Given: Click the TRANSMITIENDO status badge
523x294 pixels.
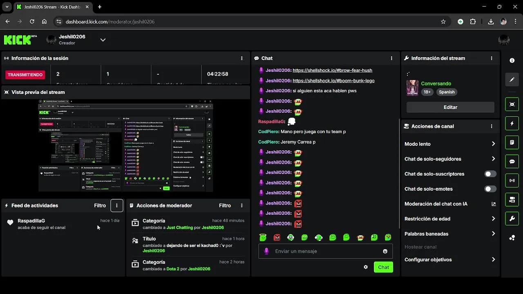Looking at the screenshot, I should click(25, 75).
